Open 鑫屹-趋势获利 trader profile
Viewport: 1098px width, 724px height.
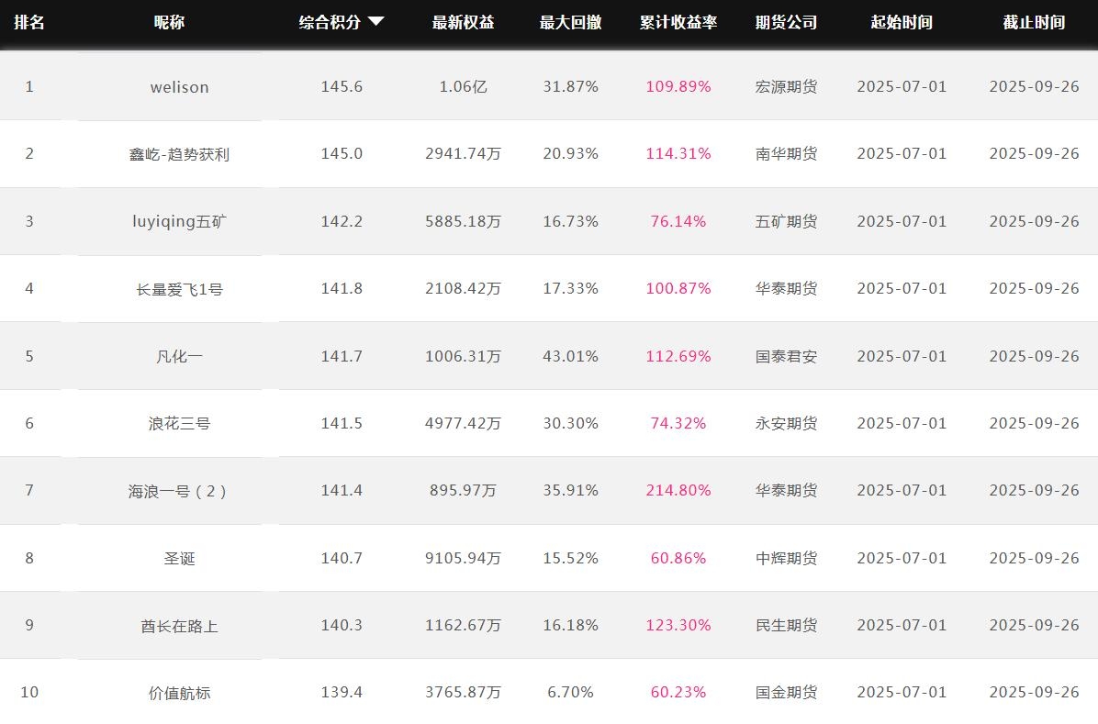coord(179,154)
